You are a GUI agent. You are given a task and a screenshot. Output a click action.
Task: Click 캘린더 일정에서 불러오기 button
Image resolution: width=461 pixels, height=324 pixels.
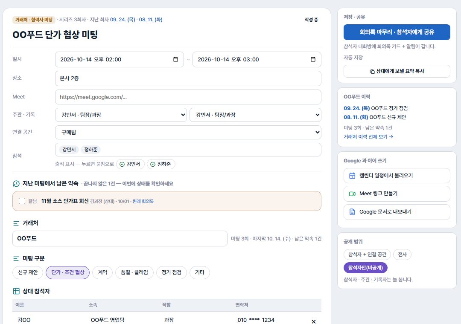point(397,176)
